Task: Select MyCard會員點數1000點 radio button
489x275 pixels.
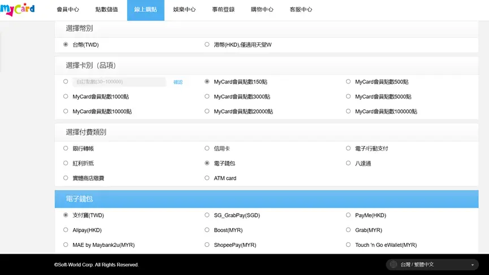Action: (66, 96)
